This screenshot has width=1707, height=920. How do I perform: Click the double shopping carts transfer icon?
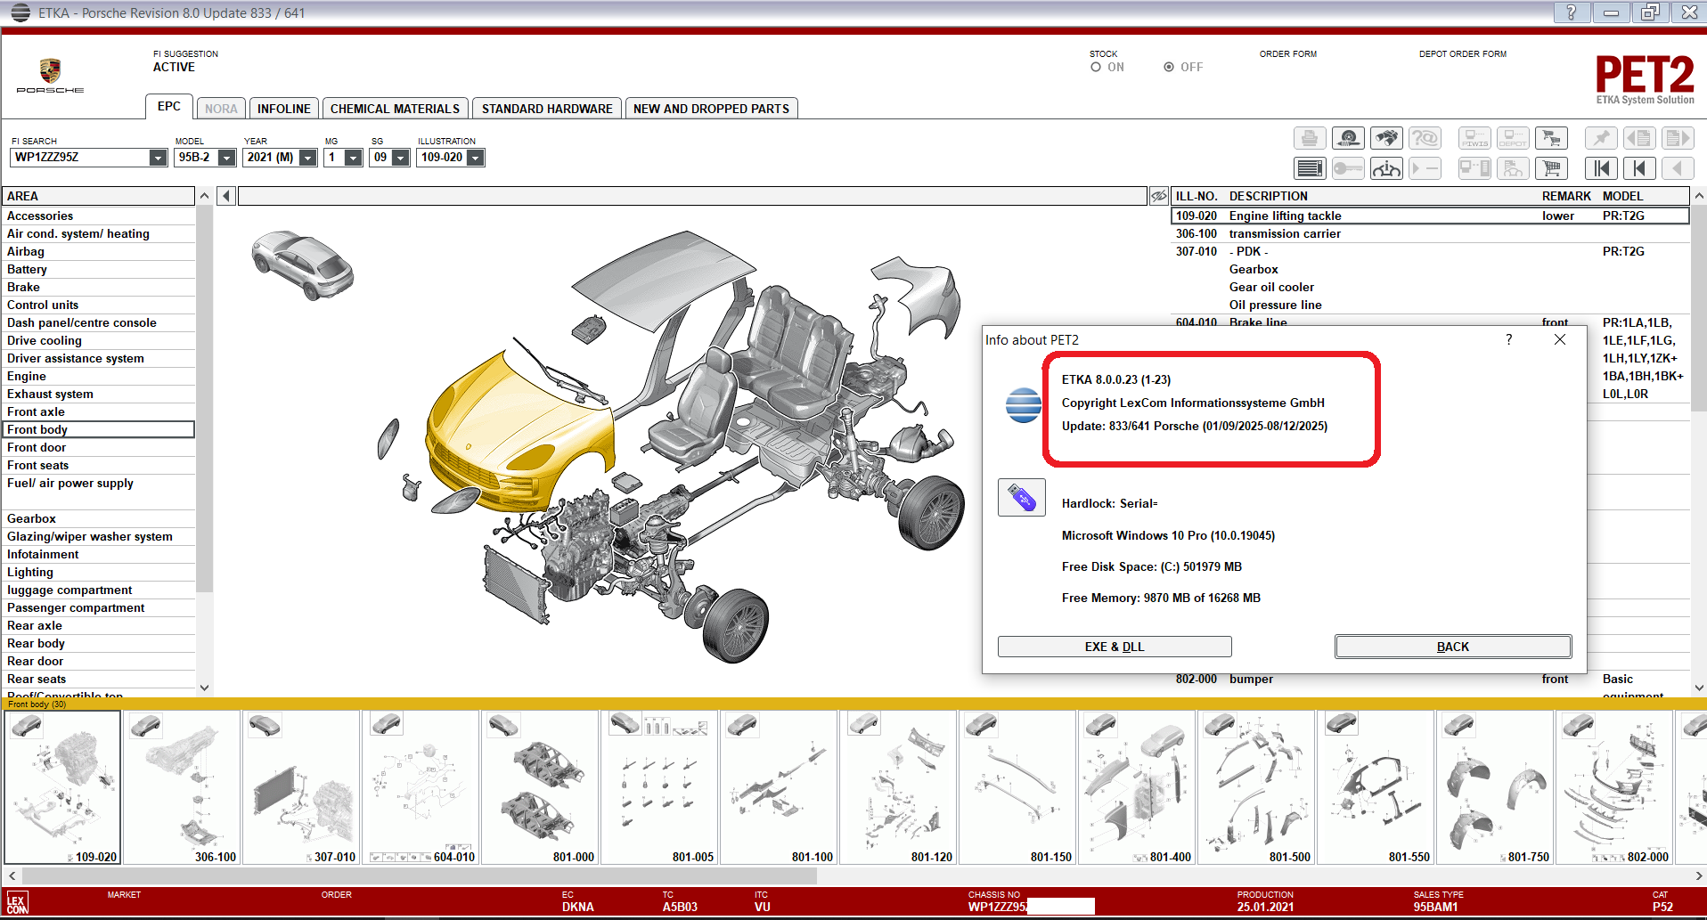(1552, 138)
